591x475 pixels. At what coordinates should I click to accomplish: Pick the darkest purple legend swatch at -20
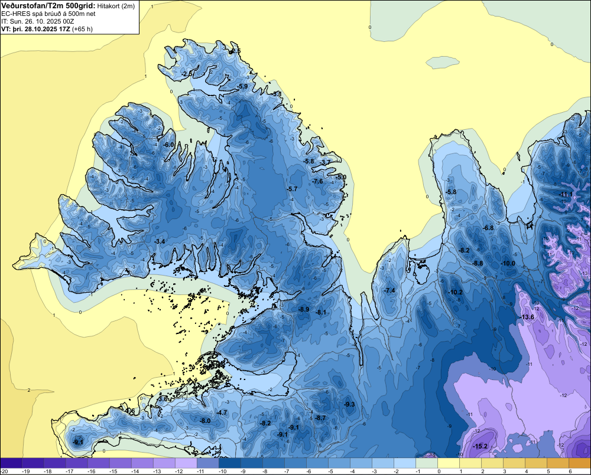point(11,463)
